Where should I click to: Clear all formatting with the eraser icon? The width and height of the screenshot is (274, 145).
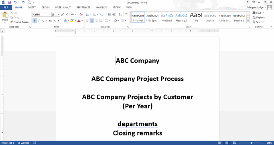tap(81, 14)
